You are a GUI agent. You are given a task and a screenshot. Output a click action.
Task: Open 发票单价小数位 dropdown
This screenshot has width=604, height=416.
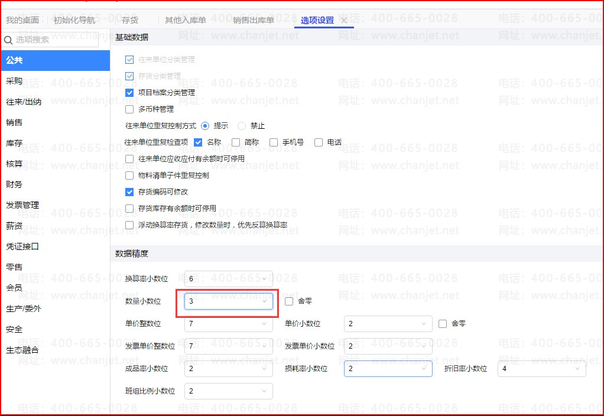point(388,346)
